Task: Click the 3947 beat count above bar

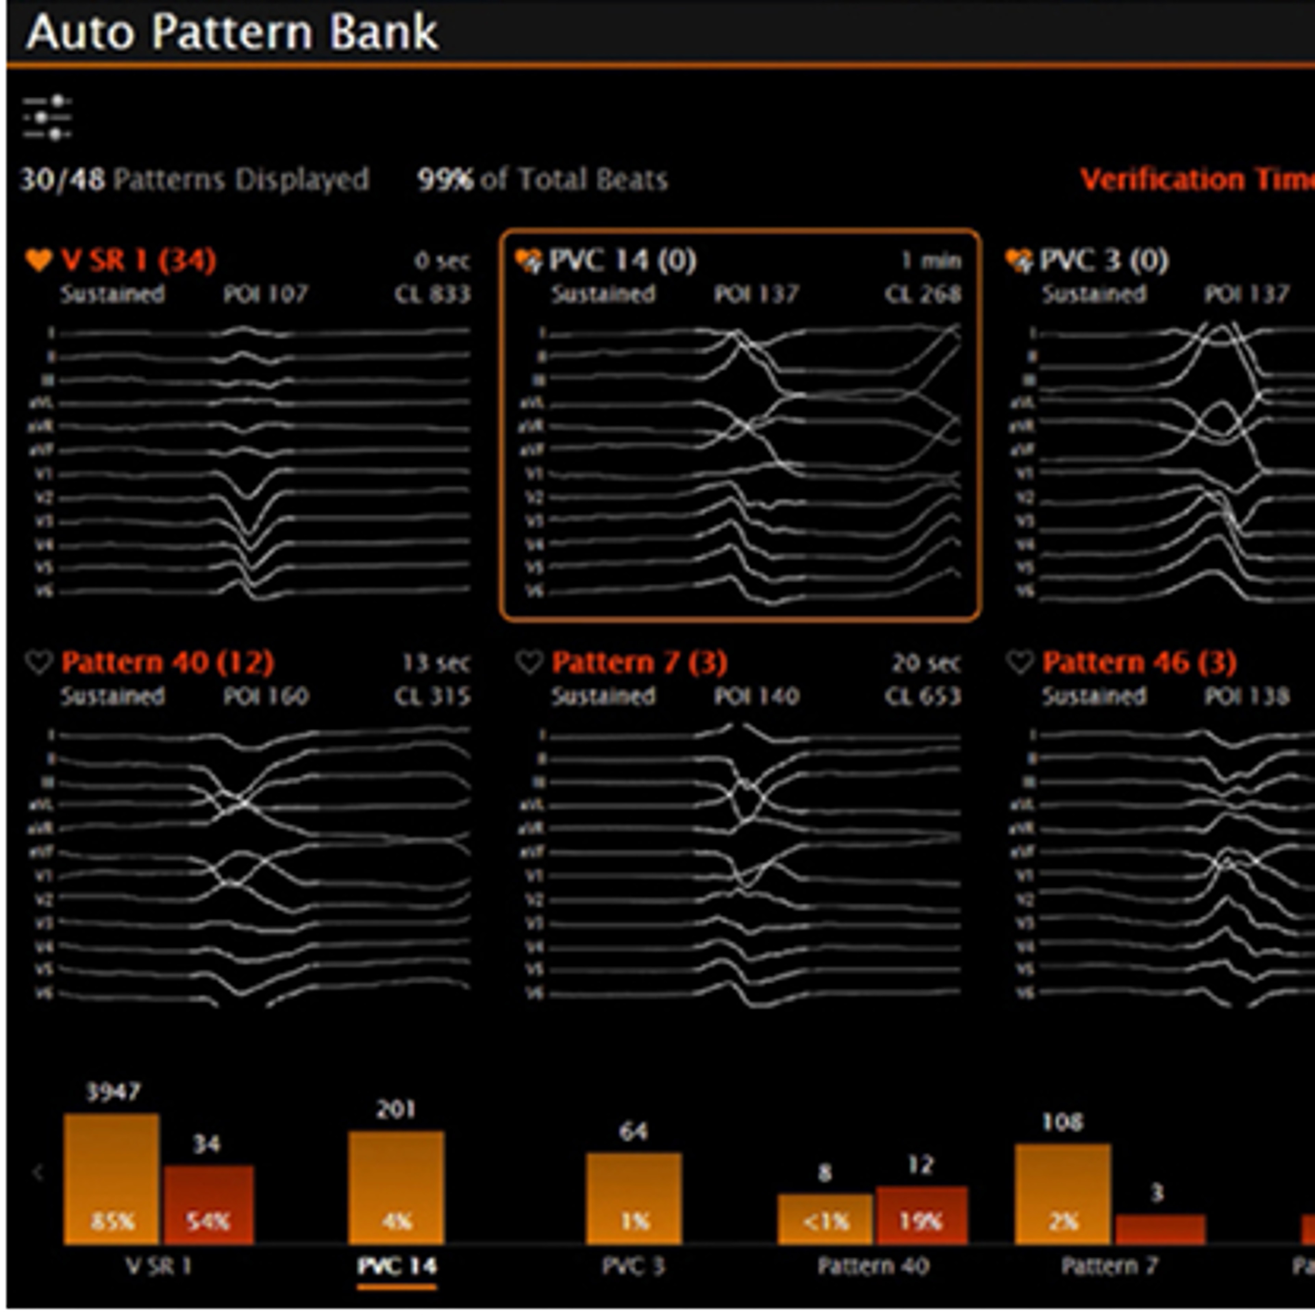Action: (113, 1092)
